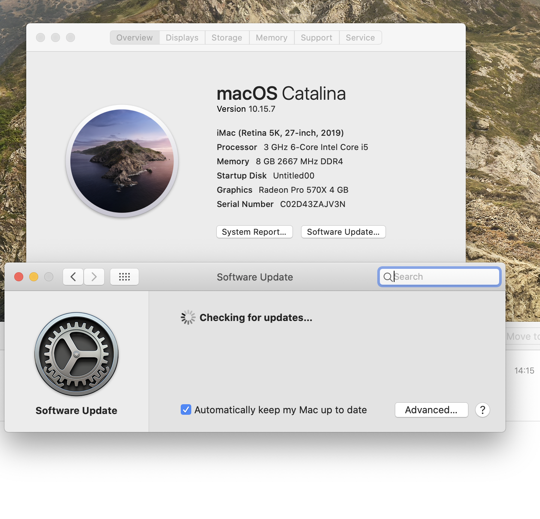Click the Graphics value Radeon Pro 570X 4 GB

point(304,190)
